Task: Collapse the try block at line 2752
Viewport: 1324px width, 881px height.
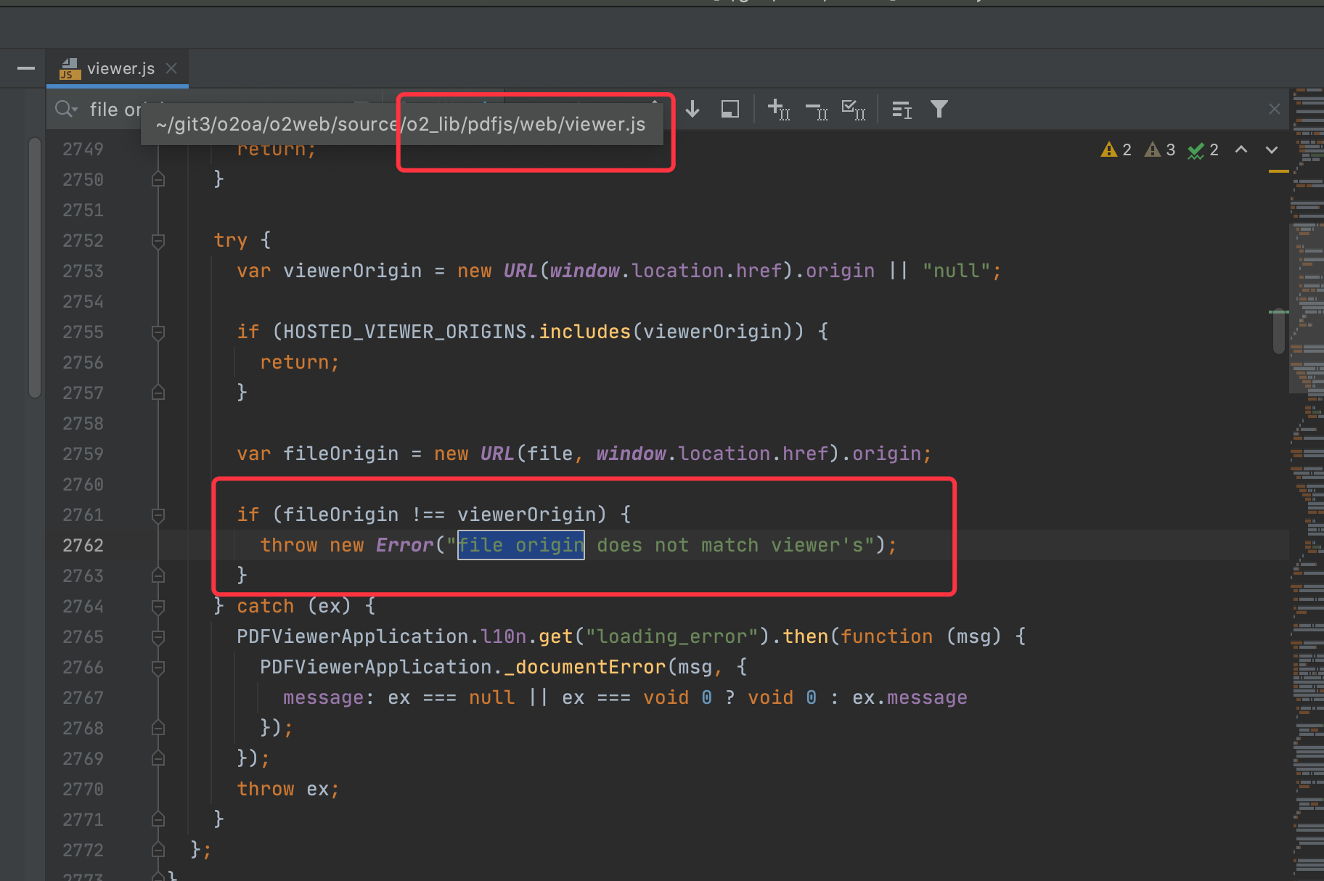Action: pyautogui.click(x=158, y=241)
